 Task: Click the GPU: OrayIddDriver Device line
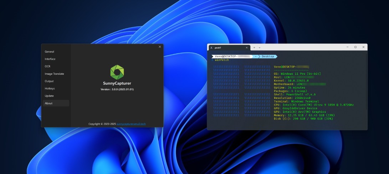tap(296, 109)
